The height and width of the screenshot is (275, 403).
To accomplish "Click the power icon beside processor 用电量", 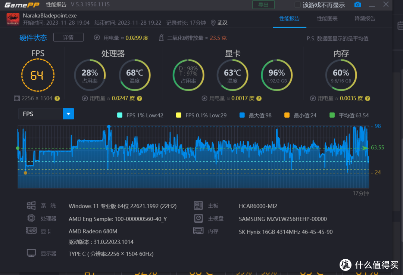I will (85, 98).
